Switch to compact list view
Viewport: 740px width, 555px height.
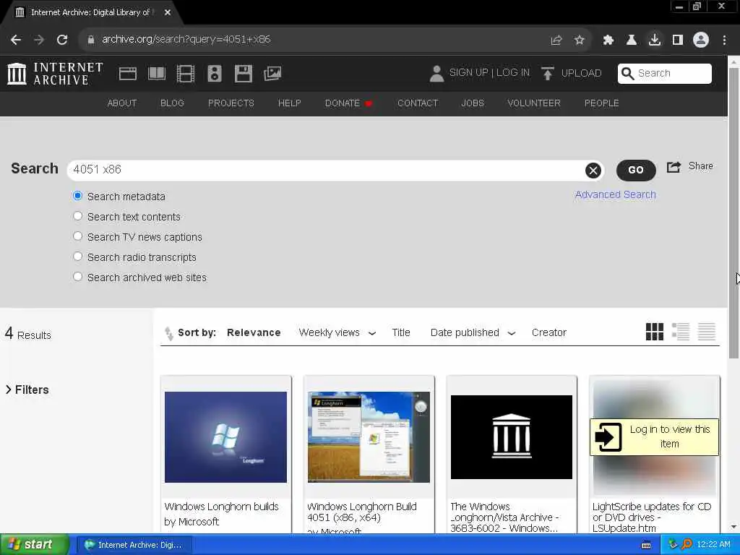click(x=707, y=332)
